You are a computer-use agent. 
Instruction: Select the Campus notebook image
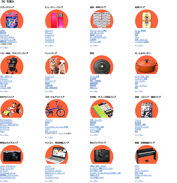pos(102,108)
